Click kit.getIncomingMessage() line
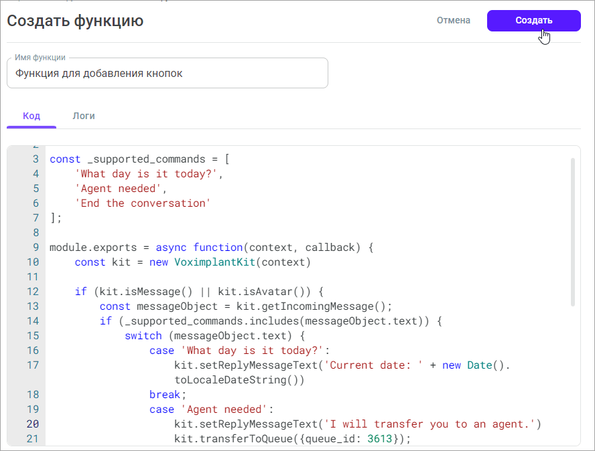The height and width of the screenshot is (451, 595). pyautogui.click(x=245, y=306)
